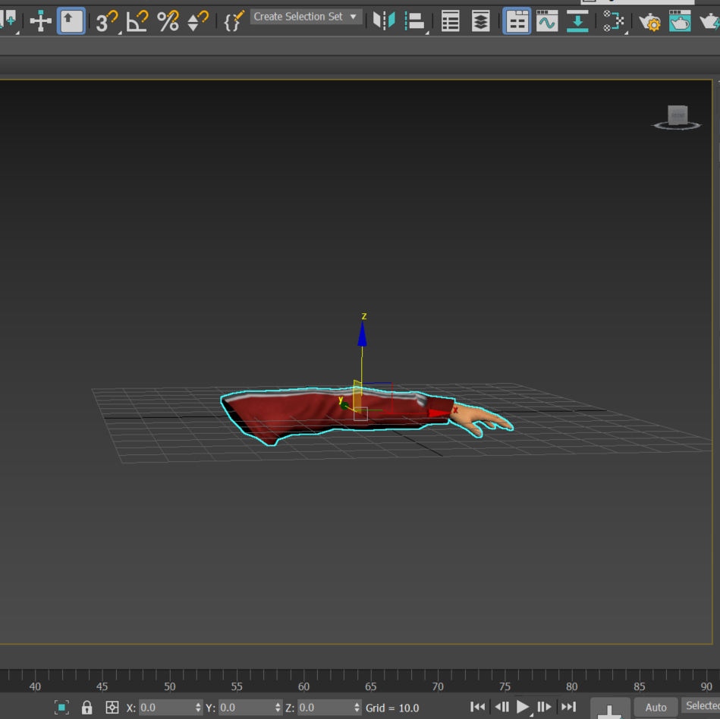Click the Spinner Snap toggle icon
The image size is (720, 719).
coord(198,21)
